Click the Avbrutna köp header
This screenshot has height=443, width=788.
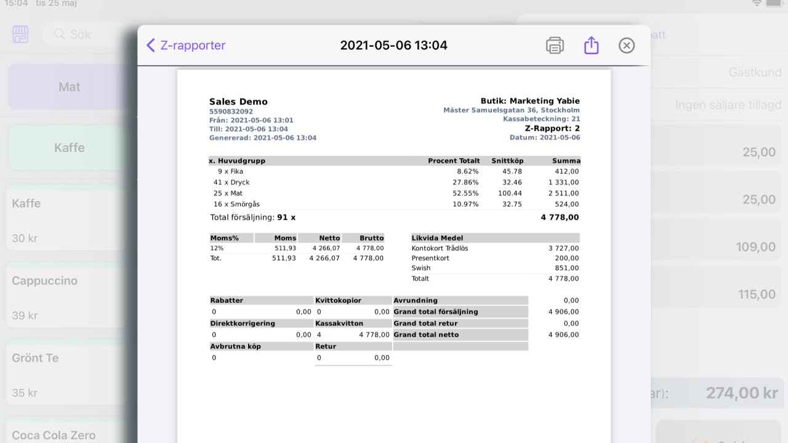click(x=262, y=346)
